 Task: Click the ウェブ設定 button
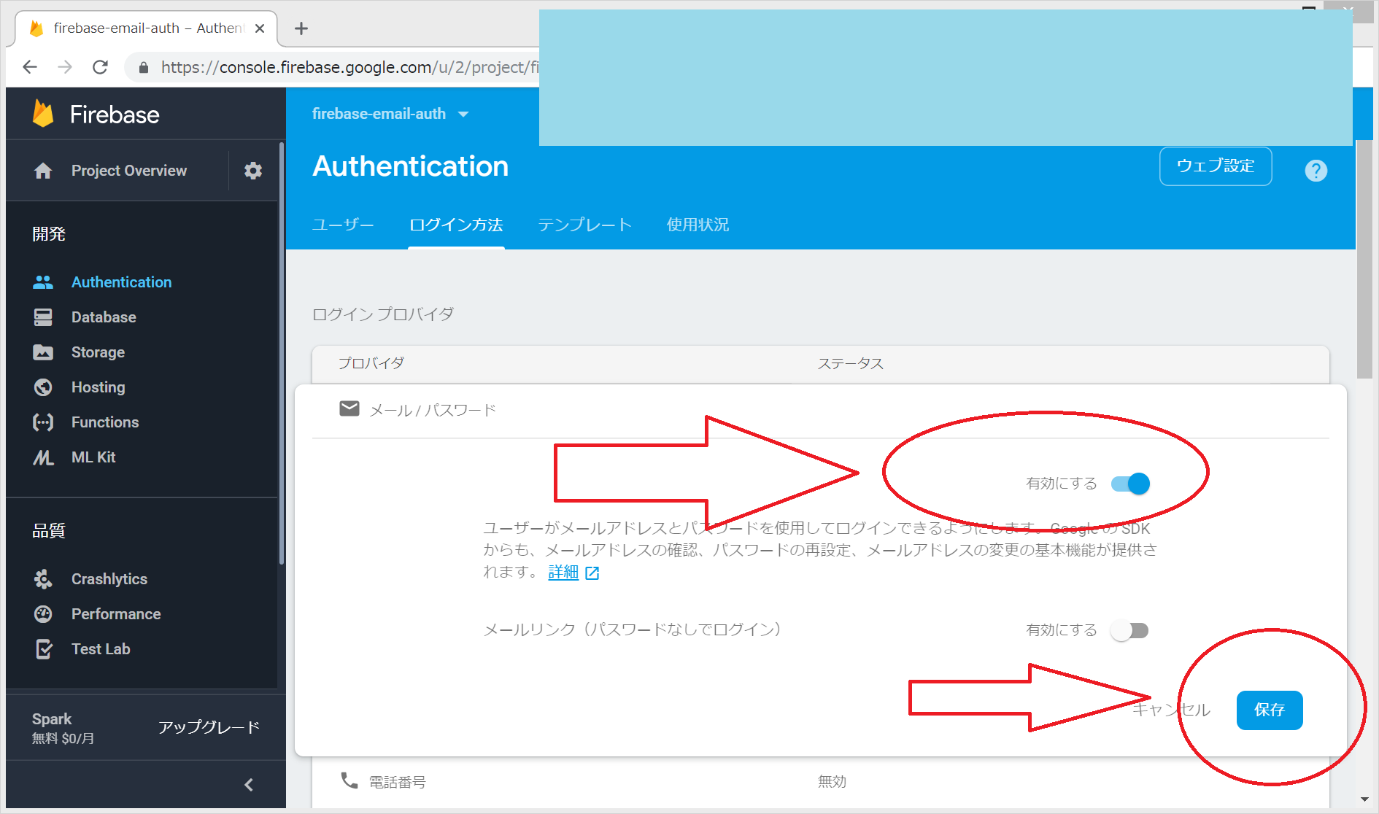1215,166
